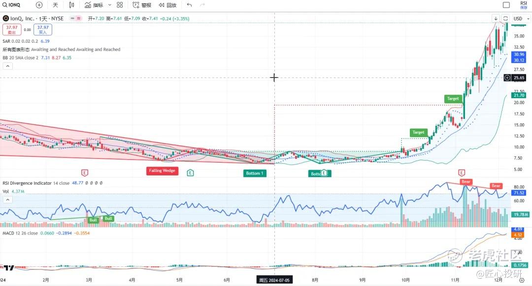The height and width of the screenshot is (286, 532).
Task: Create an alert with the 警报 button
Action: 142,5
